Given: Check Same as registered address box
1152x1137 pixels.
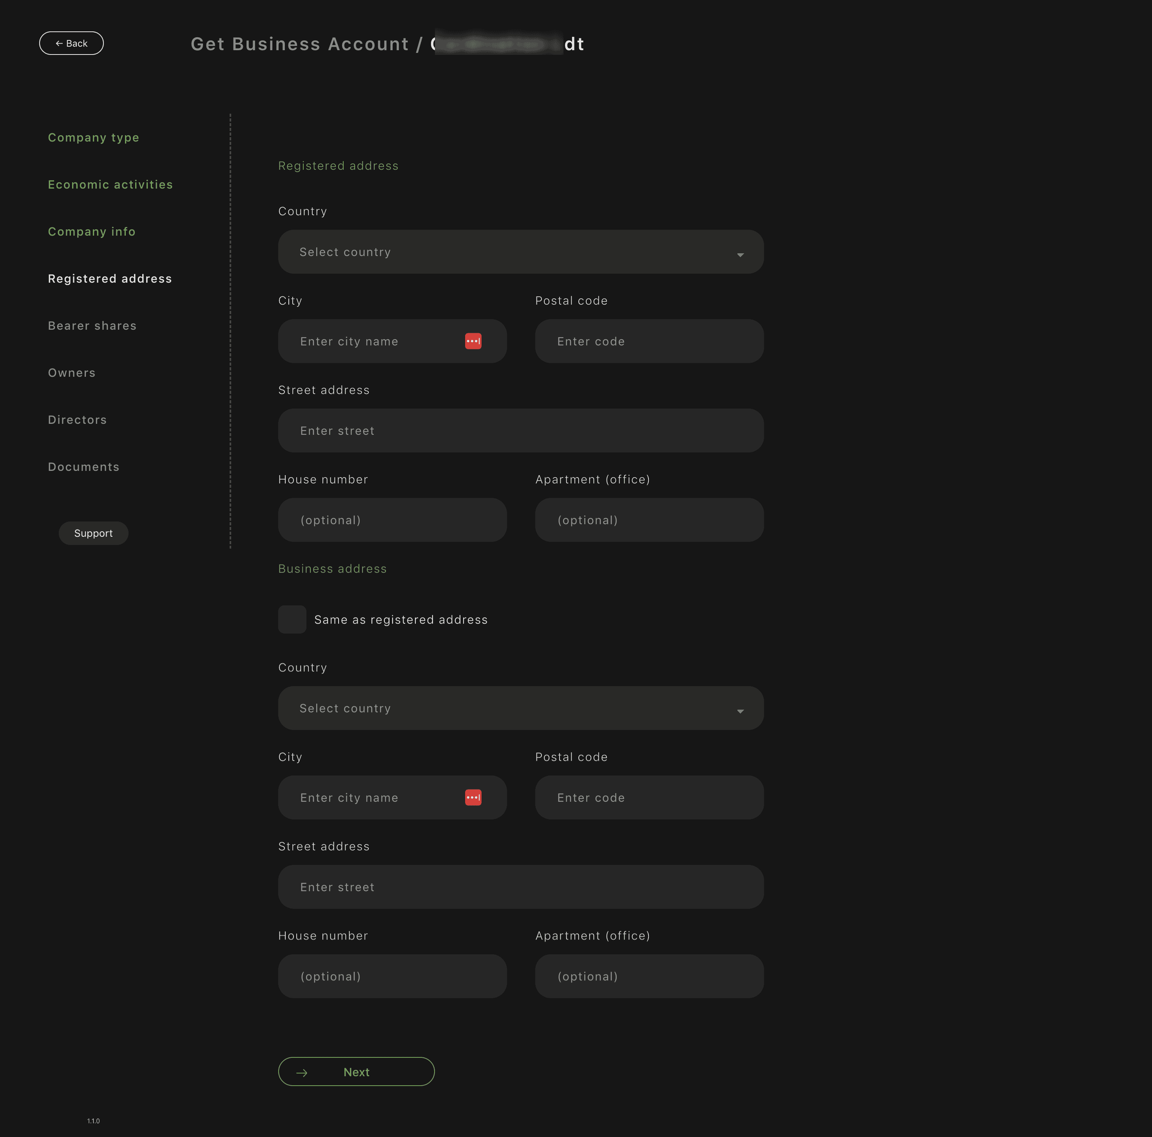Looking at the screenshot, I should [292, 619].
